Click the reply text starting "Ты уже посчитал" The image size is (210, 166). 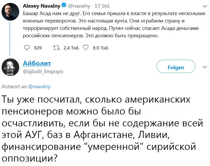click(x=103, y=128)
